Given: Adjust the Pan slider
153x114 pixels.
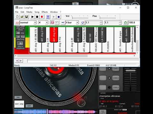Looking at the screenshot, I should pos(107,17).
